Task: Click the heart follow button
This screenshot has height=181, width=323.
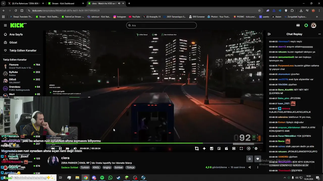Action: click(258, 159)
